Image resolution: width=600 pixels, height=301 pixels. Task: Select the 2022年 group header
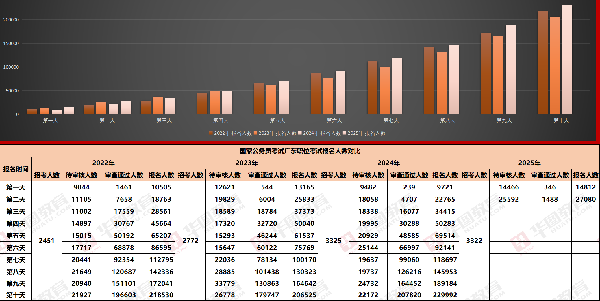coord(103,163)
